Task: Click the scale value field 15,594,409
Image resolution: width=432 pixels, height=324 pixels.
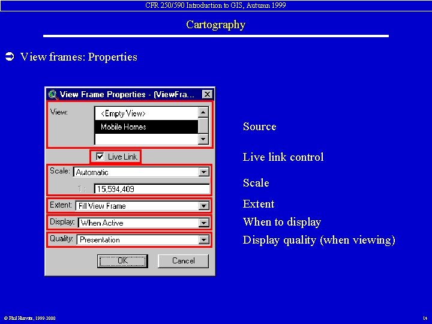Action: (x=152, y=189)
